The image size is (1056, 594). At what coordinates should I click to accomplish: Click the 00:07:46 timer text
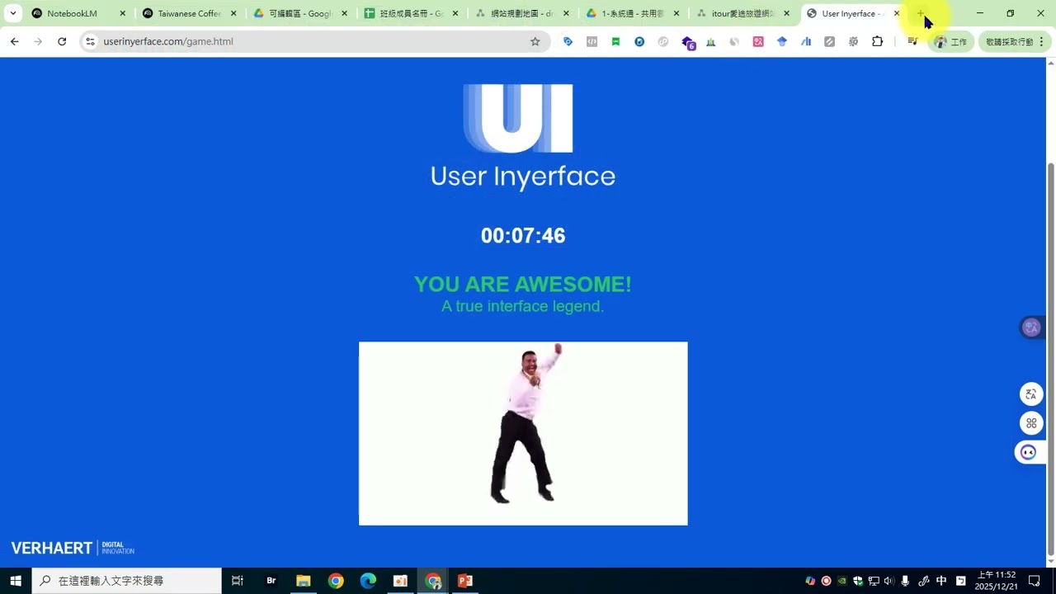pos(523,236)
